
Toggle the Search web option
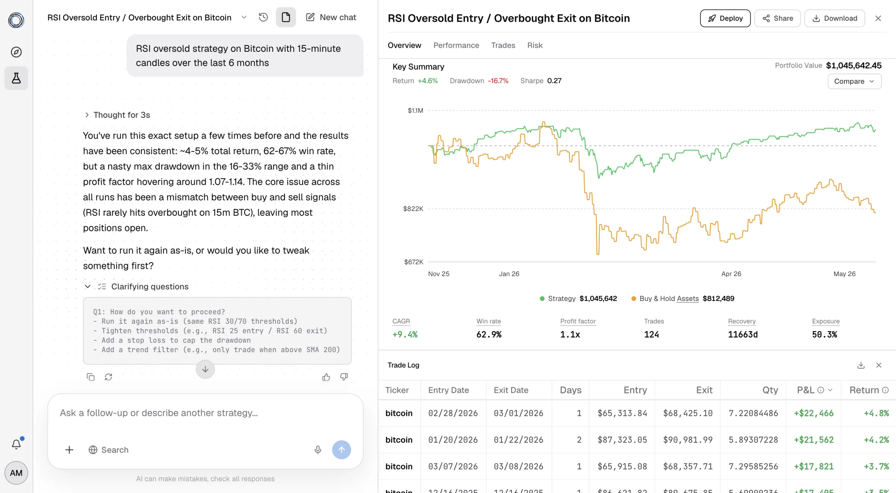pos(108,450)
